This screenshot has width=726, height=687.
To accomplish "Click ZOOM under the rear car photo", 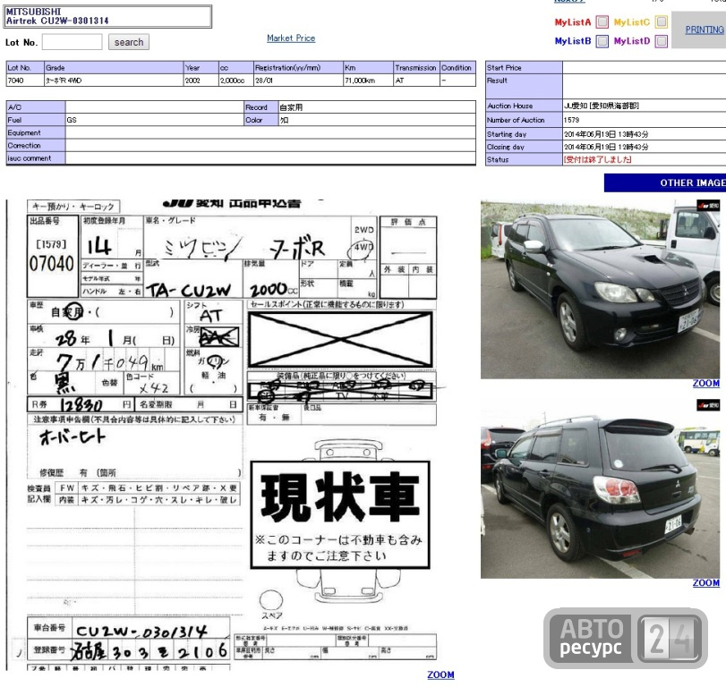I will [x=705, y=583].
